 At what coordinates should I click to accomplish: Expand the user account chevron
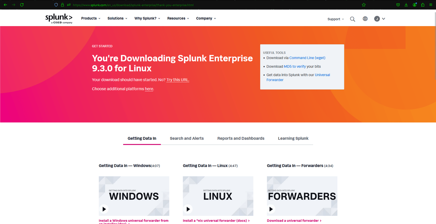(383, 19)
